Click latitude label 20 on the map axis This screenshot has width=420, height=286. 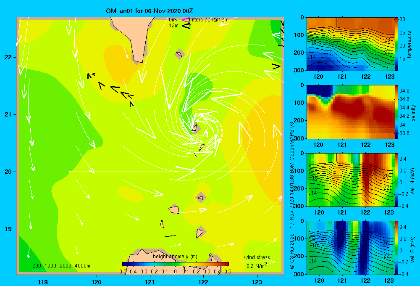[8, 172]
